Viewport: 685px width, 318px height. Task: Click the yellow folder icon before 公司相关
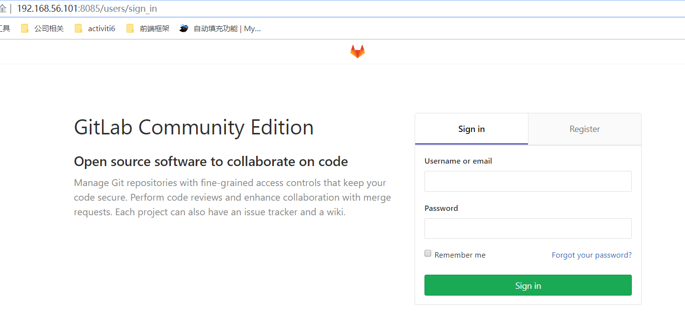[x=24, y=28]
